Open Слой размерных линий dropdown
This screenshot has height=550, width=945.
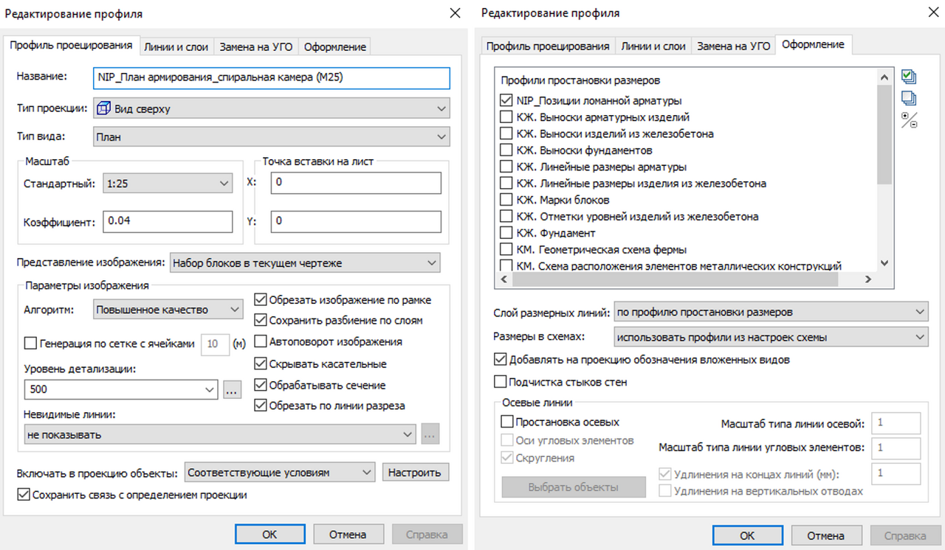point(770,312)
